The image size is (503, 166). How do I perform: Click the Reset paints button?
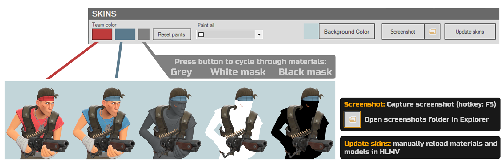coord(172,34)
